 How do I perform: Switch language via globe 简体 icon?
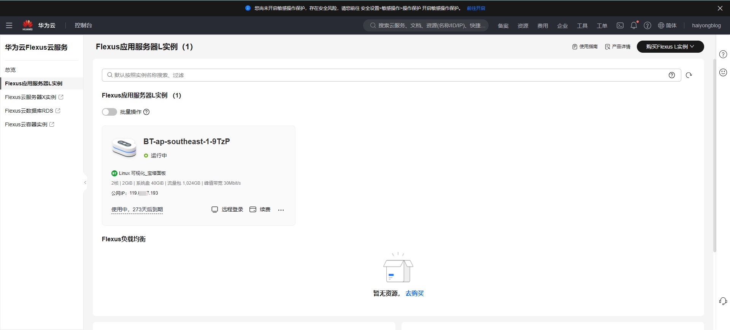(x=667, y=25)
